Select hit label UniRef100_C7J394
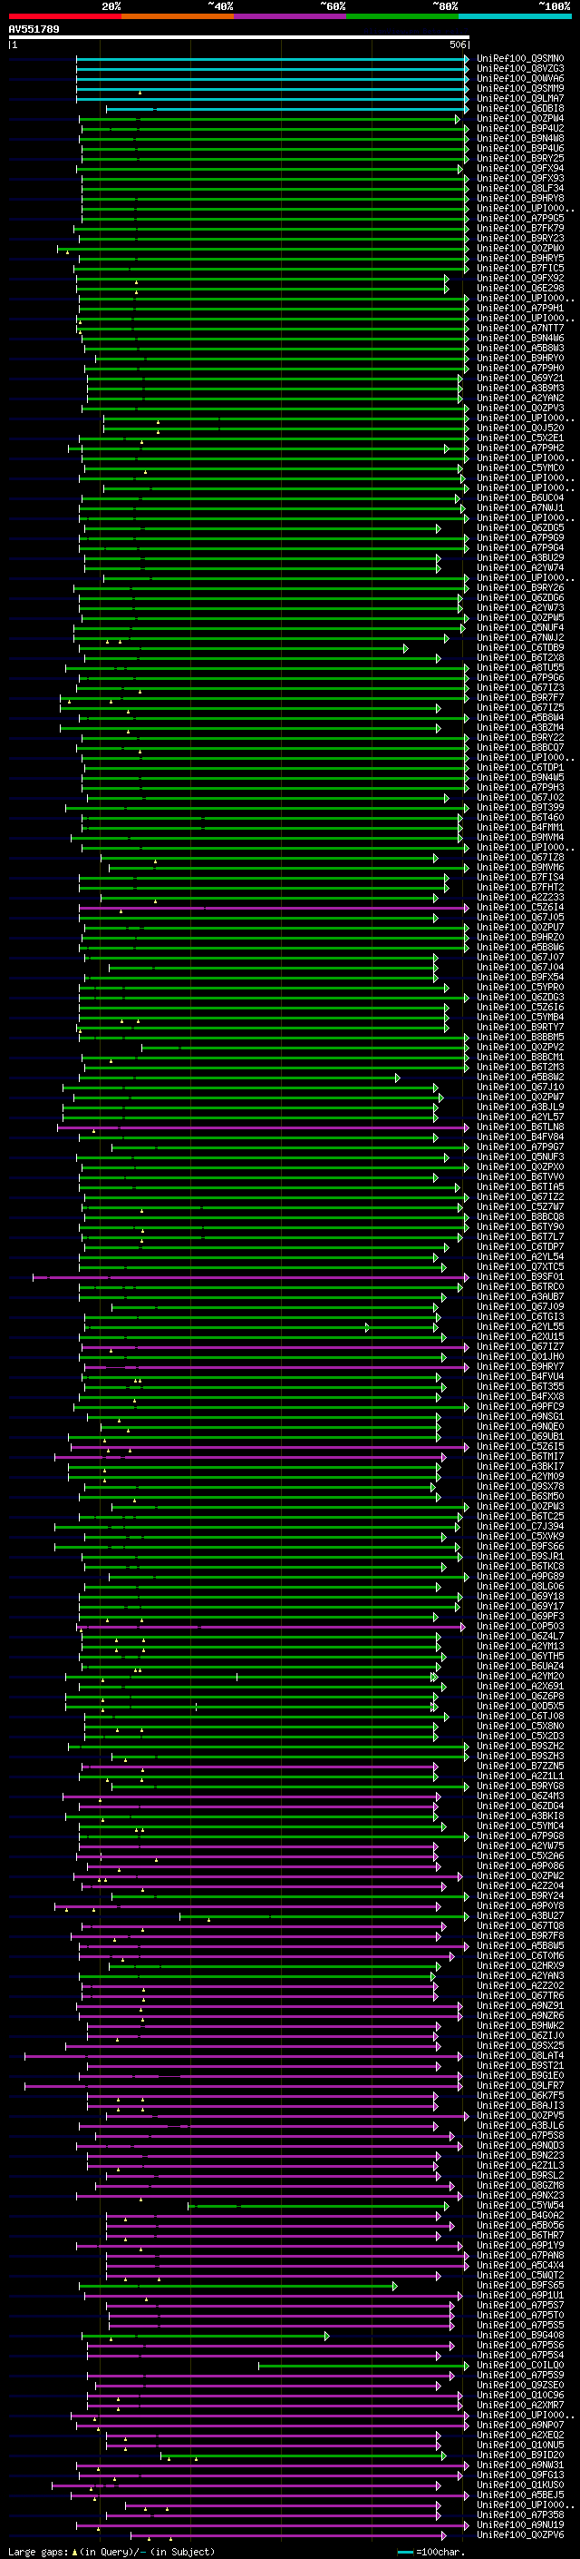 click(x=519, y=1527)
